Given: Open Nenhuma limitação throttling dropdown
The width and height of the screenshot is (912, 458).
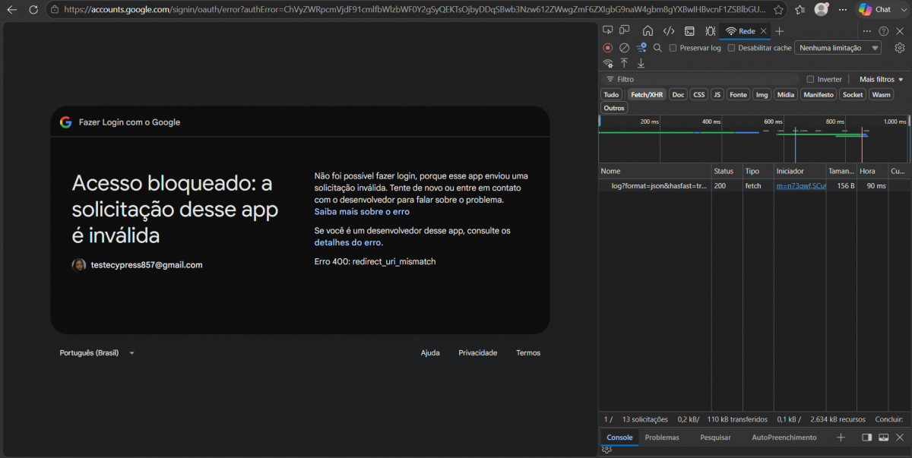Looking at the screenshot, I should point(838,48).
